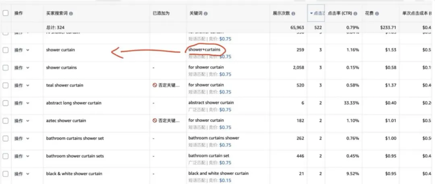Image resolution: width=435 pixels, height=184 pixels.
Task: Sort by 展示次数 column header
Action: [281, 13]
